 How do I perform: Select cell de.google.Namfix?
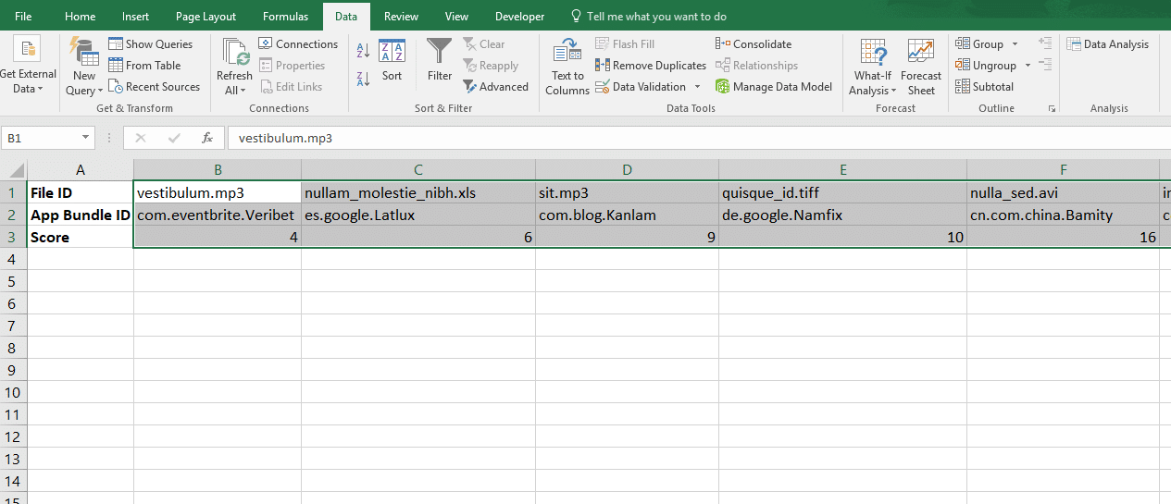pyautogui.click(x=843, y=215)
